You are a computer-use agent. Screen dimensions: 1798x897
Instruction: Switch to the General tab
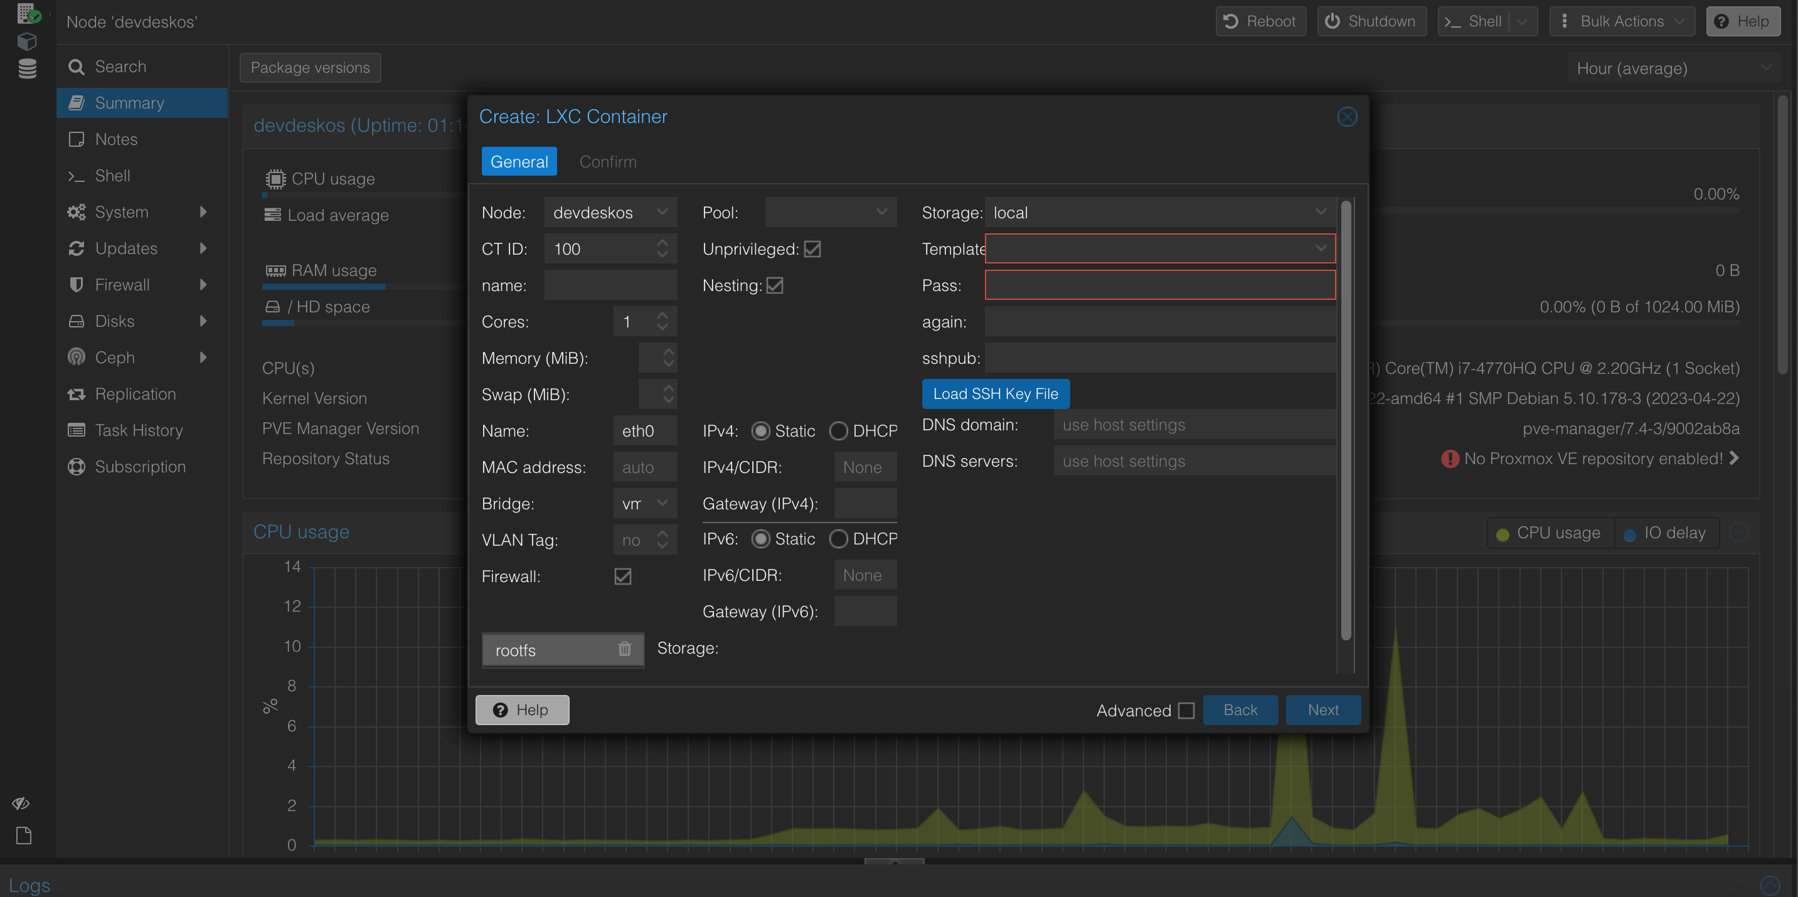tap(519, 161)
